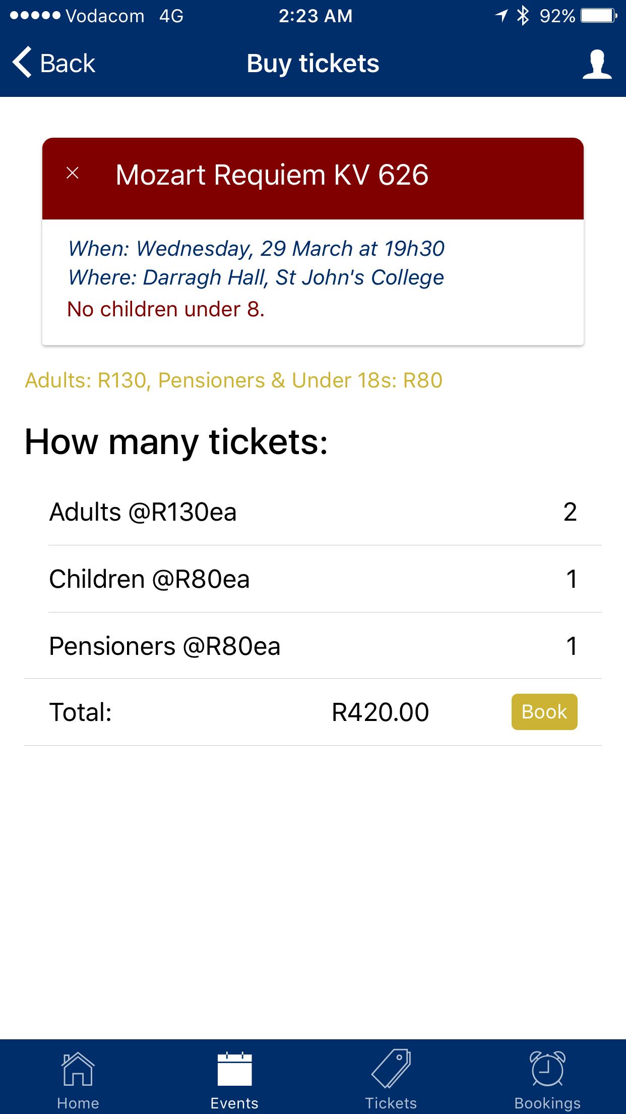Change the Children ticket quantity
The image size is (626, 1114).
point(571,579)
